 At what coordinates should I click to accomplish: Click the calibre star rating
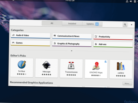point(121,76)
